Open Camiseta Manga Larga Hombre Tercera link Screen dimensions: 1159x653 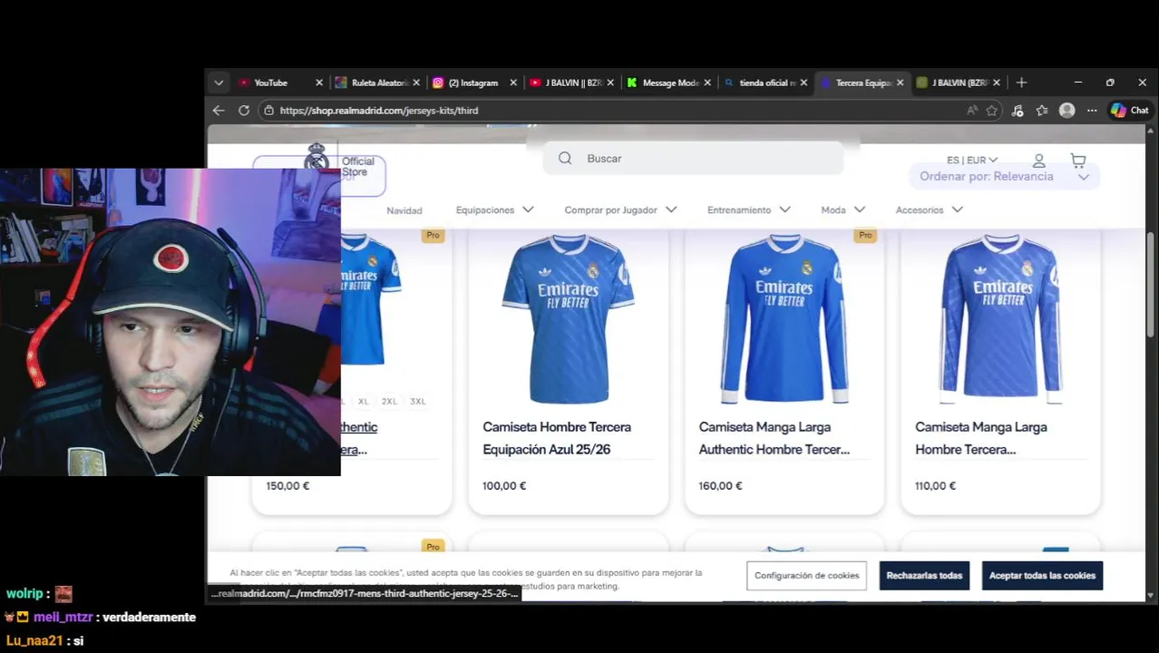coord(981,438)
